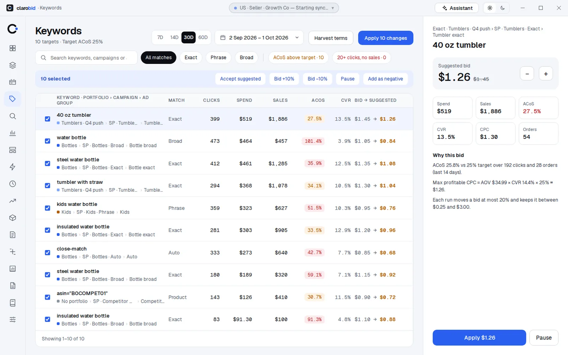
Task: Open the document lines icon below cube
Action: [x=12, y=235]
